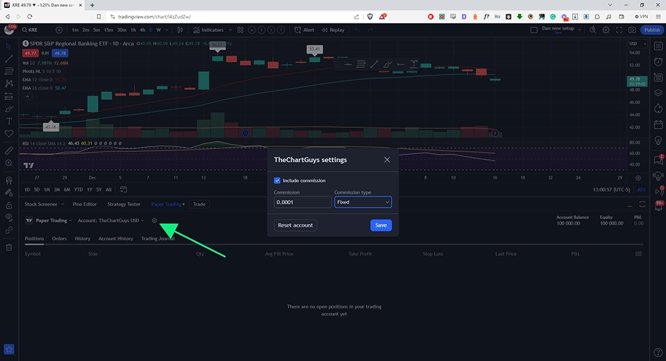666x361 pixels.
Task: Select the 1D date range
Action: coord(27,189)
